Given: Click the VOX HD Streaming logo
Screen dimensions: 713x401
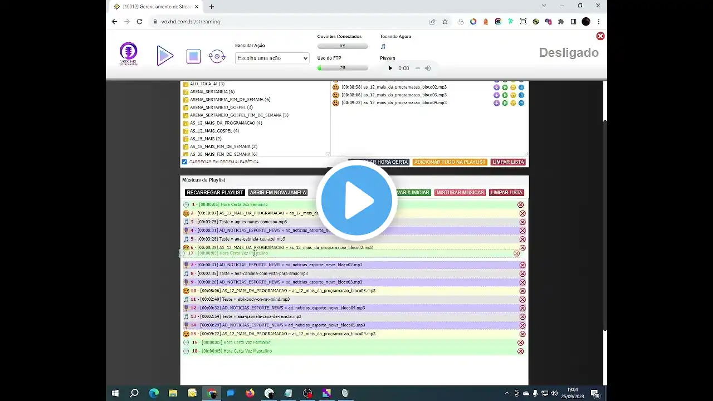Looking at the screenshot, I should tap(129, 54).
